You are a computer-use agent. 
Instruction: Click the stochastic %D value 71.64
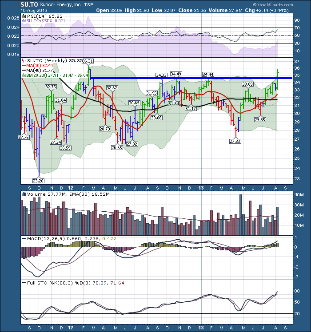point(117,283)
